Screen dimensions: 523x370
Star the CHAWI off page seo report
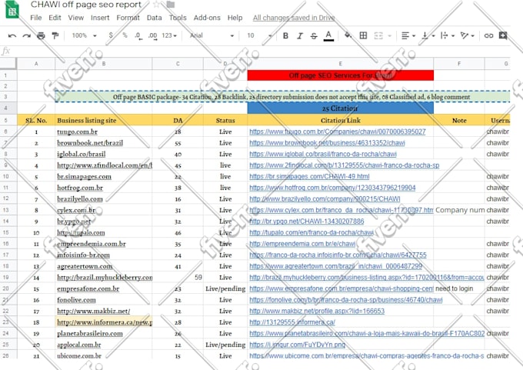click(x=156, y=5)
